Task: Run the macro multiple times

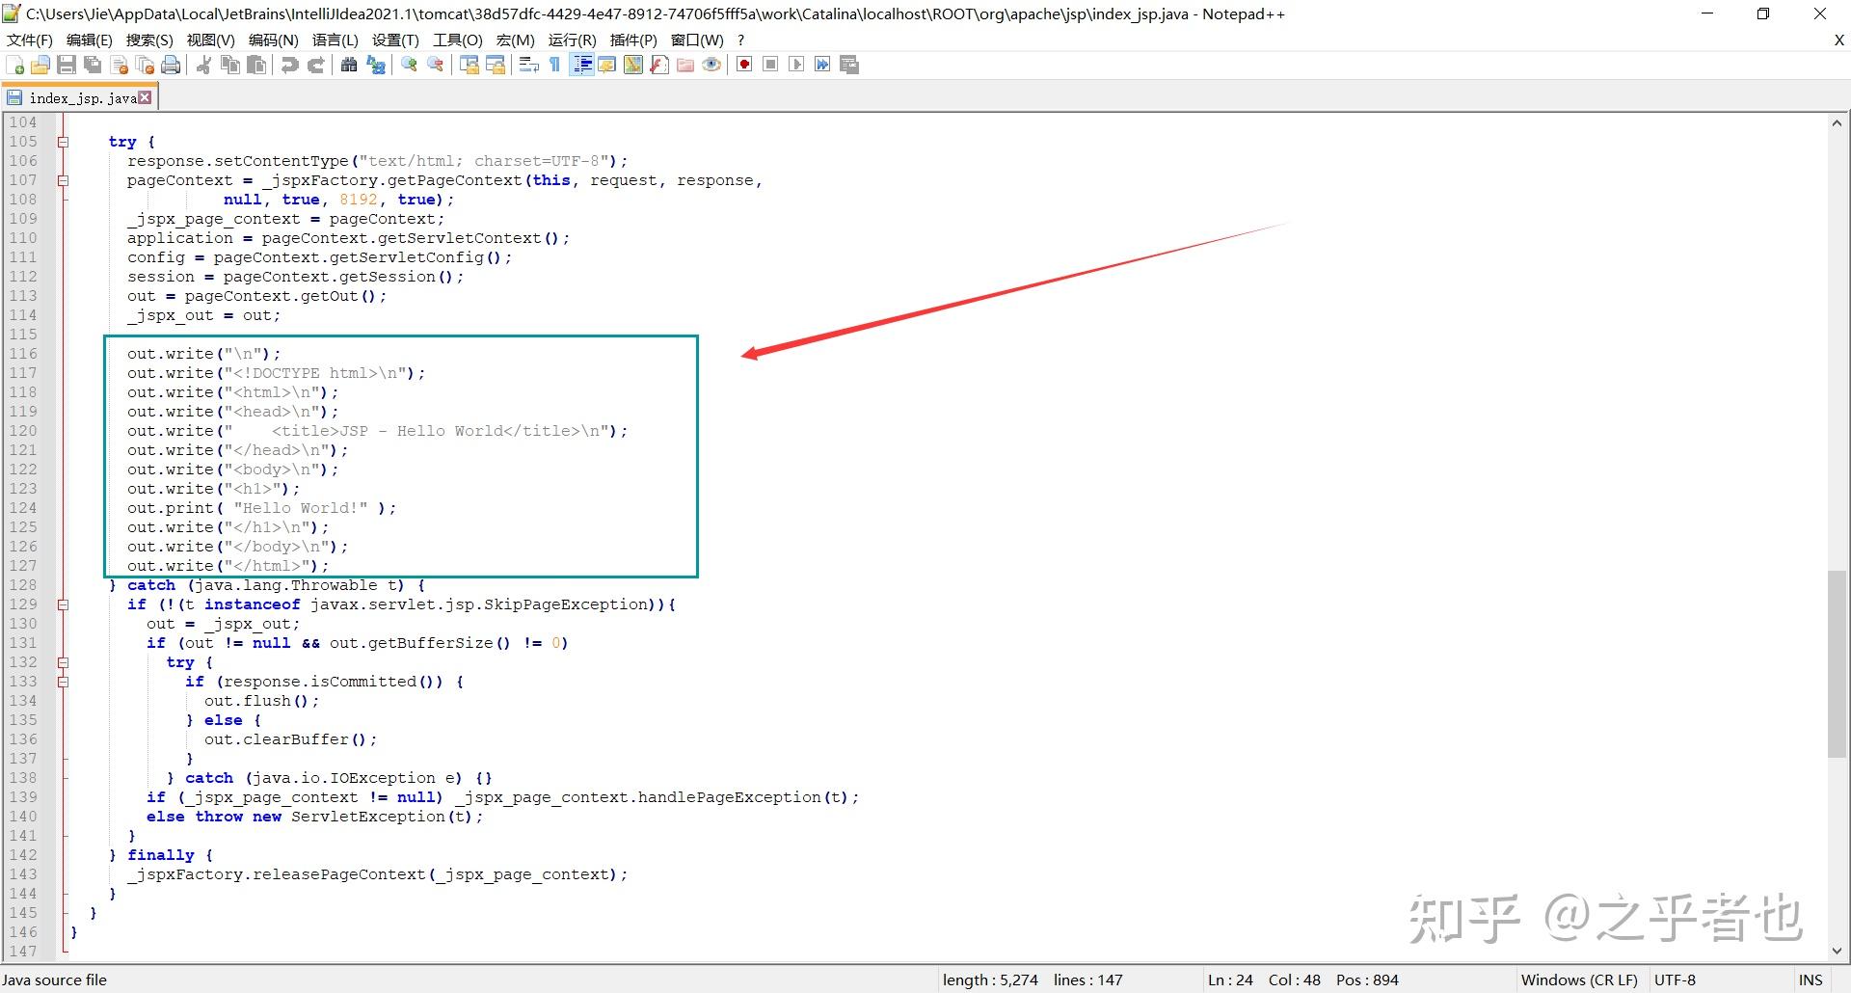Action: pyautogui.click(x=822, y=65)
